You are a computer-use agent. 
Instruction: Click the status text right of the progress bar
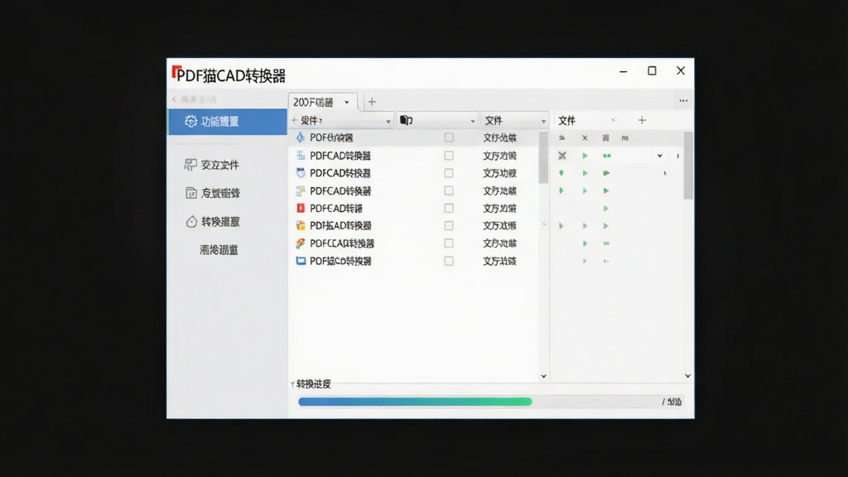[672, 402]
